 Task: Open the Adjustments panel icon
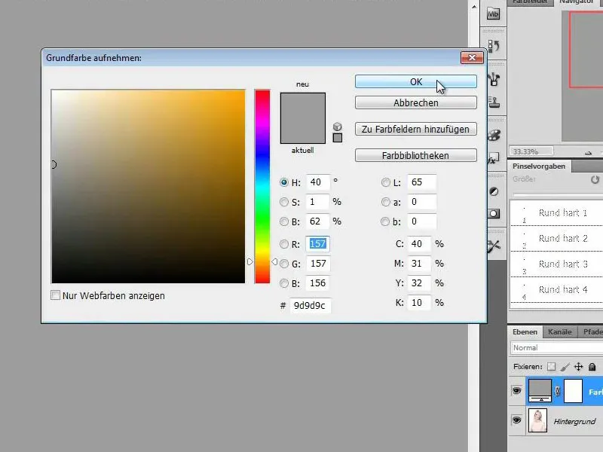(x=494, y=192)
